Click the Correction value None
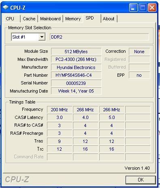Screen dimensions: 160x188 139,52
